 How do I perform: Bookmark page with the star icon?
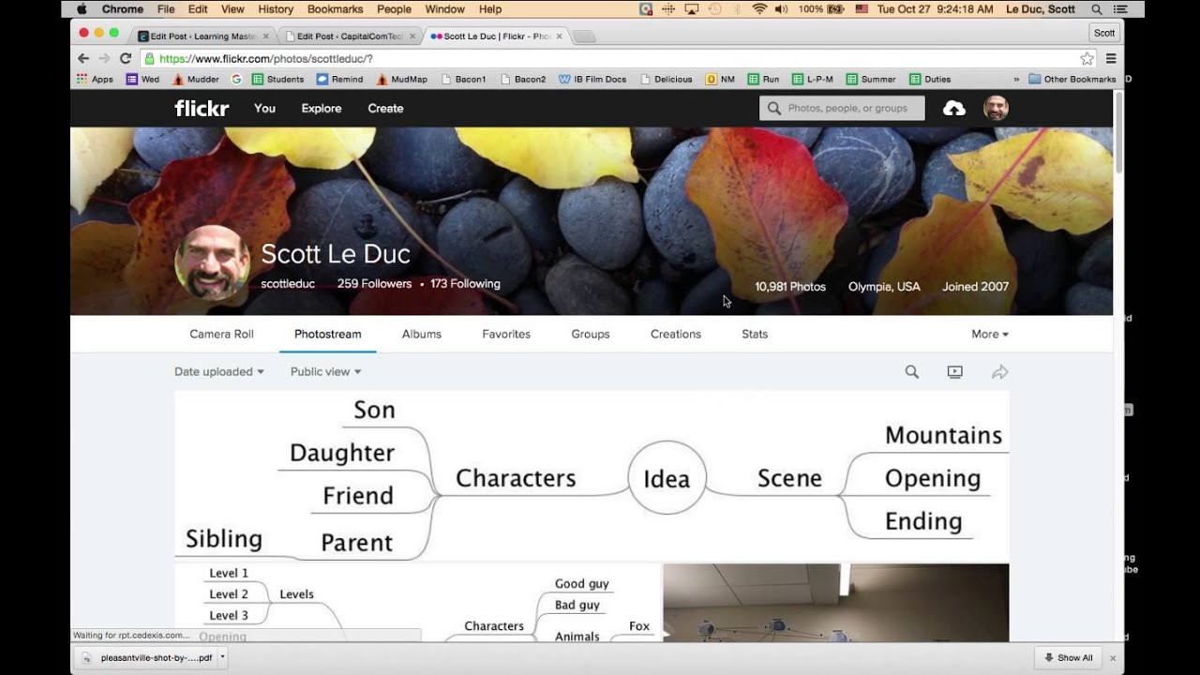1087,58
